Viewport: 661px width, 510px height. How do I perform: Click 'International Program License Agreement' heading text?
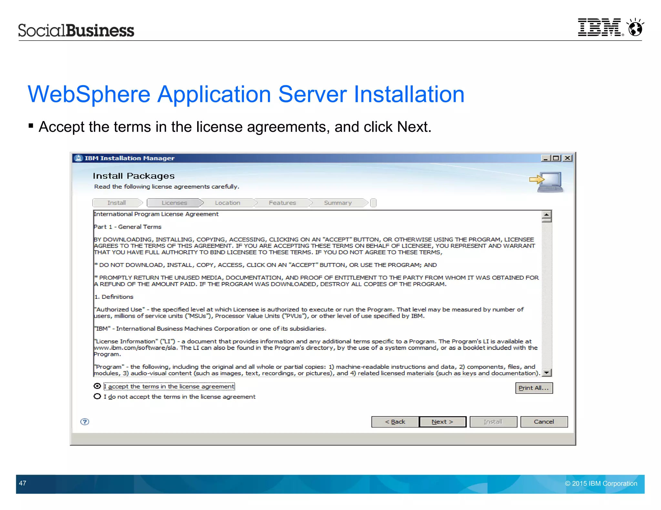[156, 214]
